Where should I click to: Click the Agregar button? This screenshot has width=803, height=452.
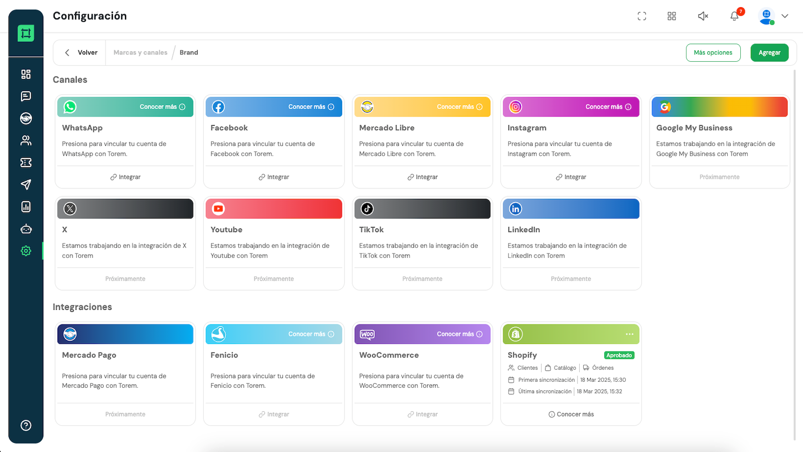click(x=769, y=53)
